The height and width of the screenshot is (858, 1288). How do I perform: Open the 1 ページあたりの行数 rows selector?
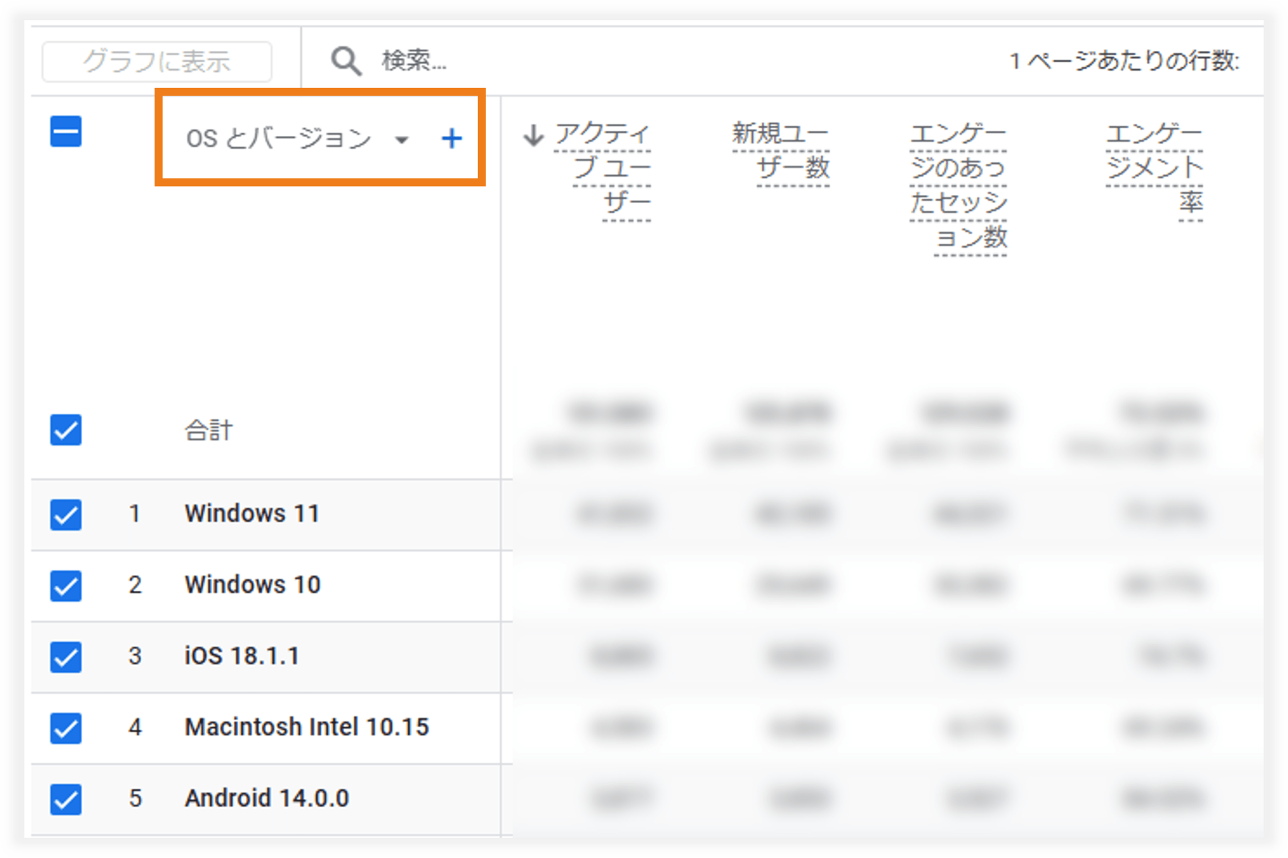pos(1124,61)
